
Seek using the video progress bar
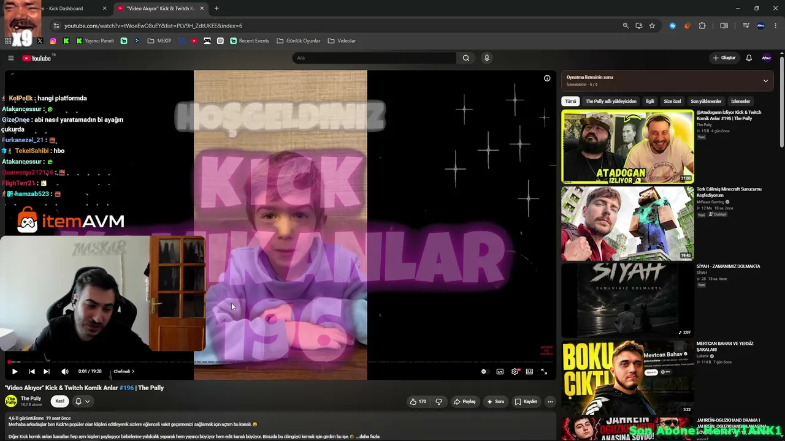[x=280, y=362]
